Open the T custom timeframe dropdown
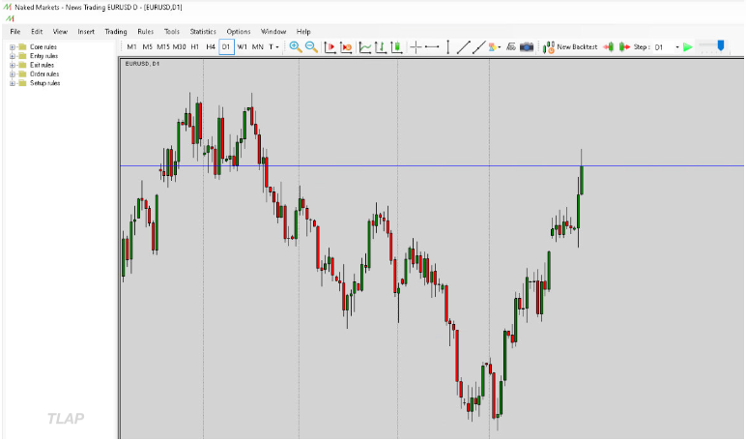This screenshot has height=441, width=746. coord(273,46)
